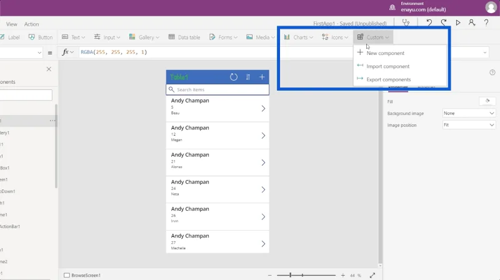
Task: Open the selected item's ellipsis menu
Action: tap(52, 121)
